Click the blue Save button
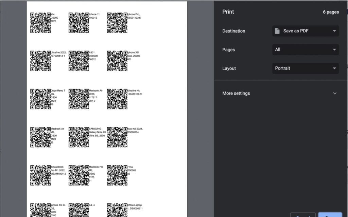This screenshot has width=348, height=217. point(330,215)
